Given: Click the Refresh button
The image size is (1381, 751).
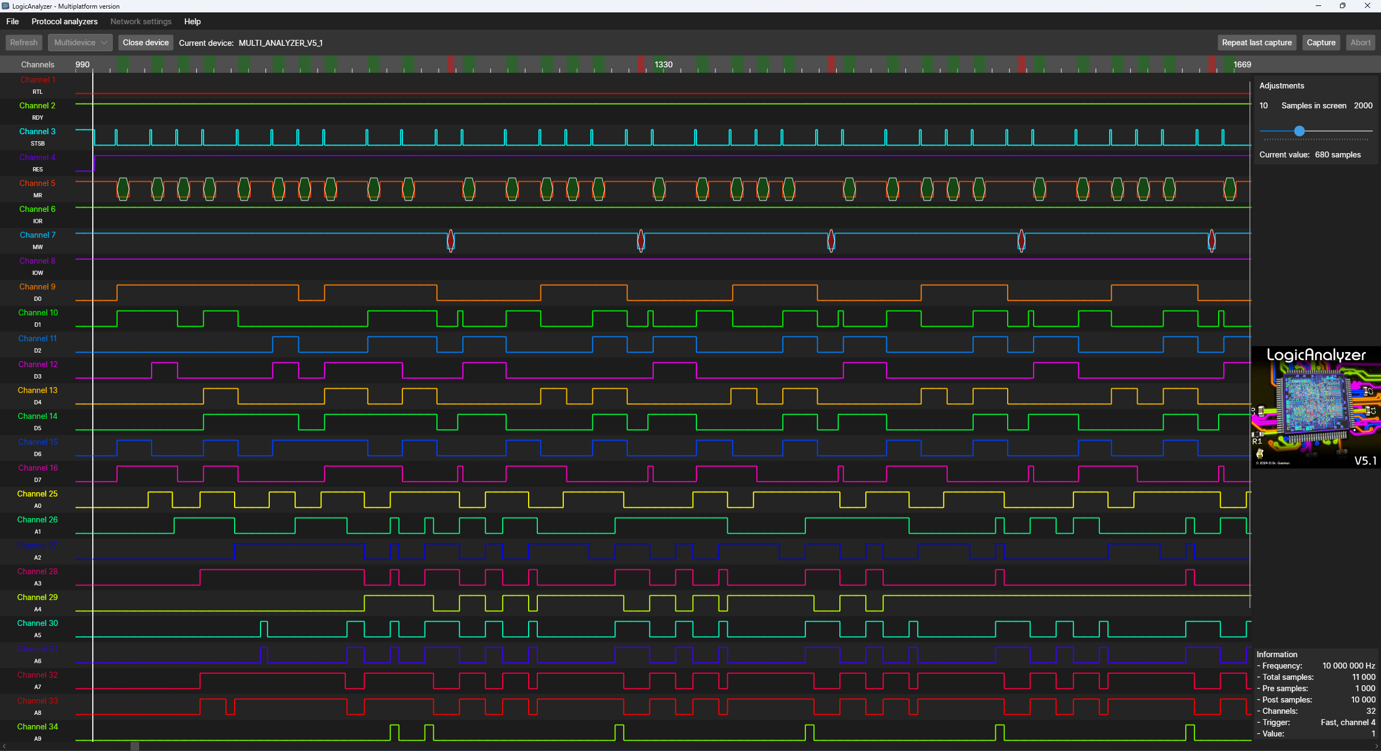Looking at the screenshot, I should pos(24,43).
